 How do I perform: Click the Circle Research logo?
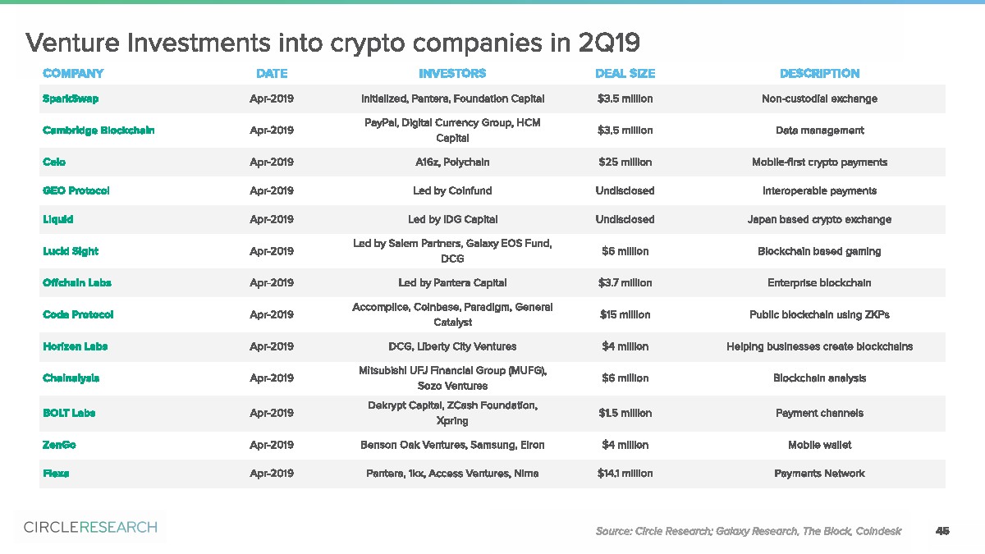tap(90, 527)
